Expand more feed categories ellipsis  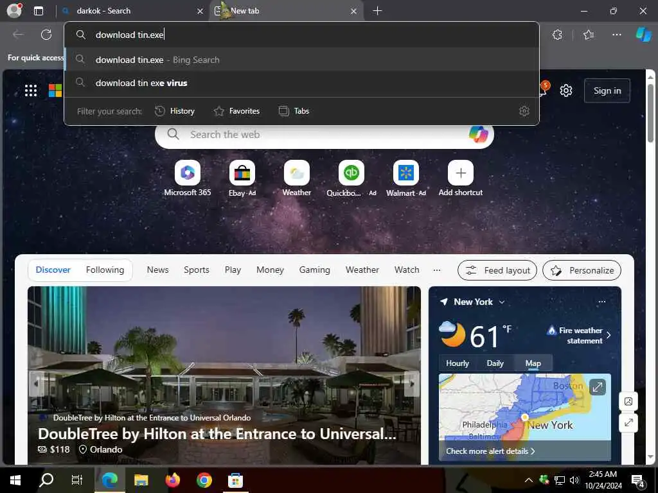point(437,270)
